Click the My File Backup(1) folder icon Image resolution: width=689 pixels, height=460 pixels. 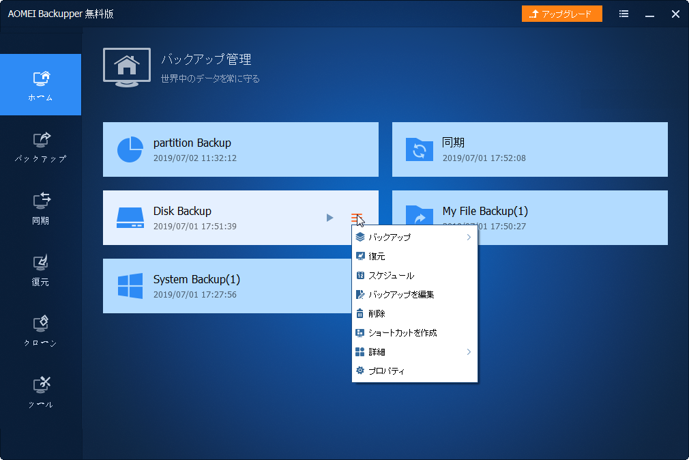pyautogui.click(x=420, y=215)
